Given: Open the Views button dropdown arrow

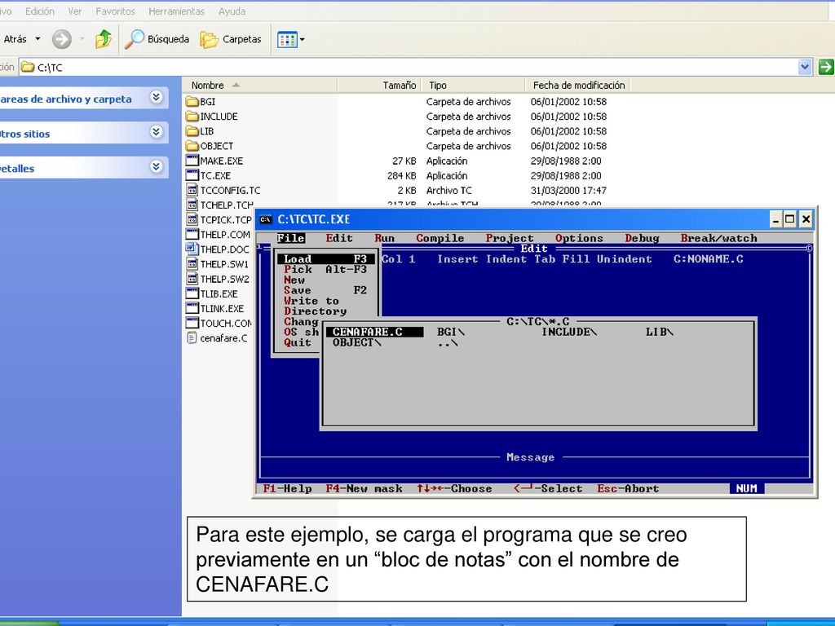Looking at the screenshot, I should pos(303,39).
